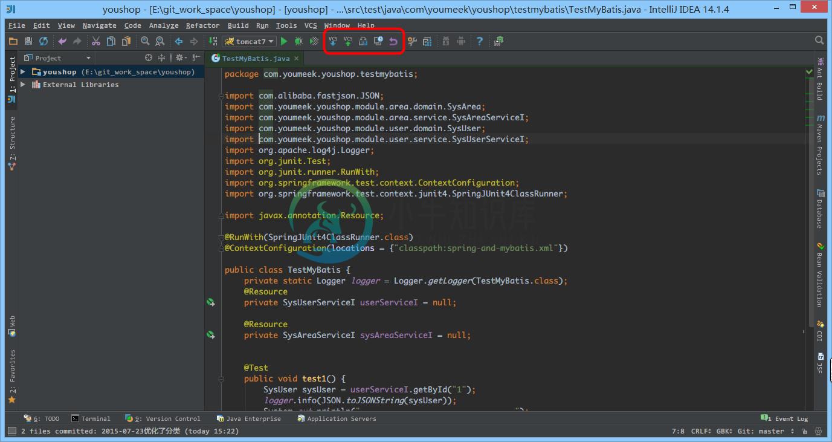Open the tomcat7 run configuration dropdown

point(249,41)
